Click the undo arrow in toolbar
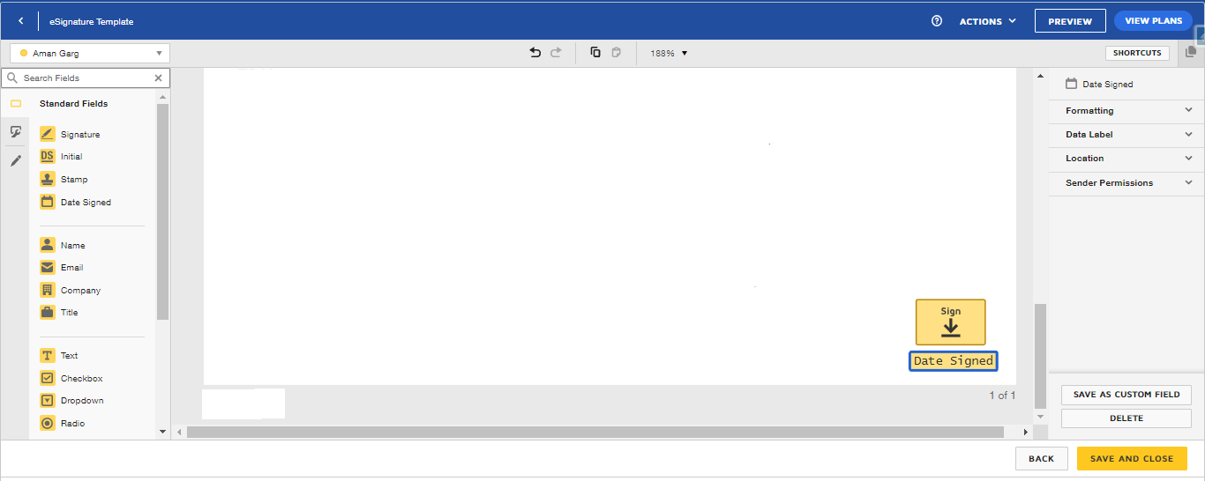Screen dimensions: 1205x481 535,53
